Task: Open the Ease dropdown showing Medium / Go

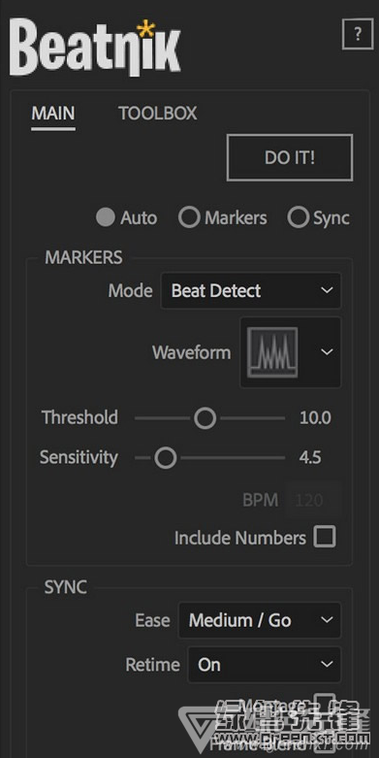Action: tap(260, 620)
